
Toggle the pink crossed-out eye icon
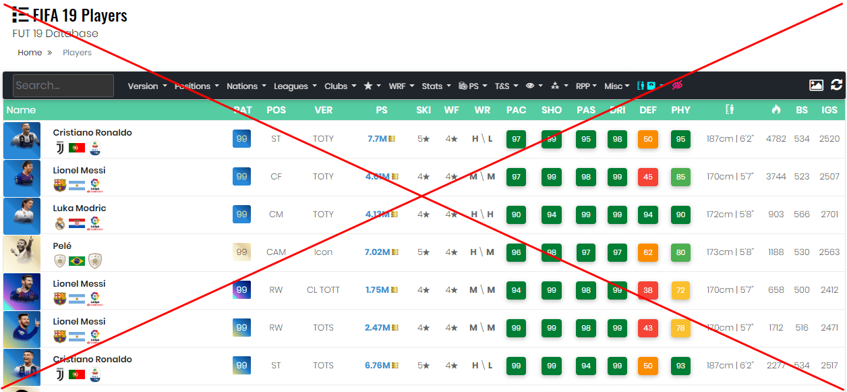point(677,86)
